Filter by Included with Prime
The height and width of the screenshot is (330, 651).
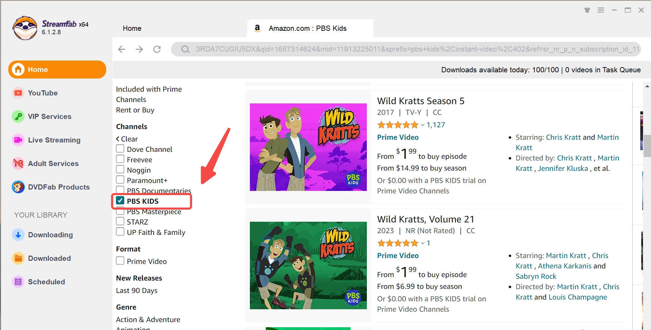149,89
